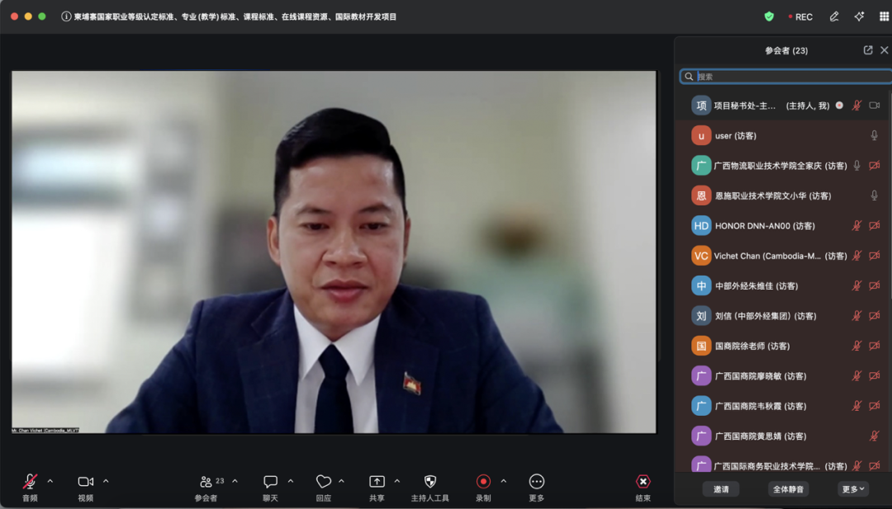
Task: Select participant Vichet Chan in the list
Action: tap(768, 256)
